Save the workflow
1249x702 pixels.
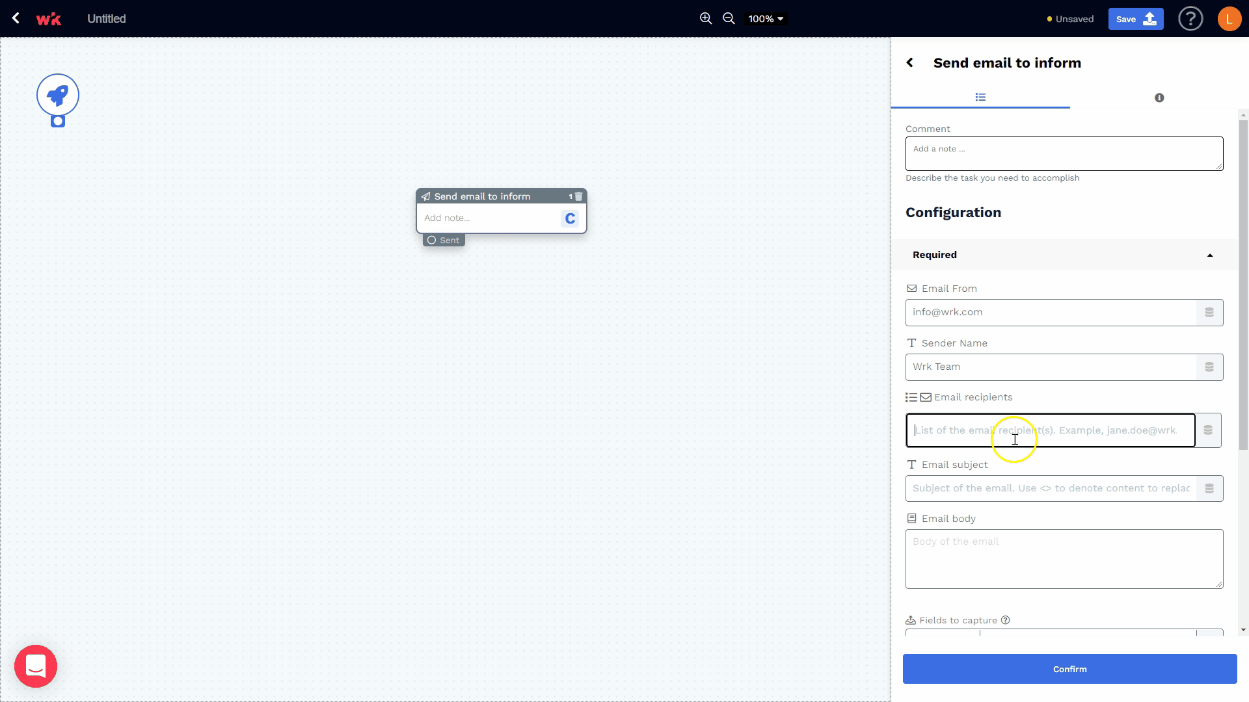[x=1136, y=19]
